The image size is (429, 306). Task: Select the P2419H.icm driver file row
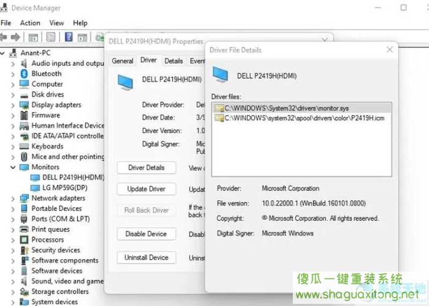point(301,118)
